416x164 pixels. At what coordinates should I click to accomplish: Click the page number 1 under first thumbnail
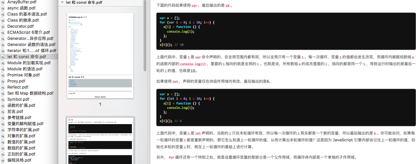pyautogui.click(x=100, y=104)
